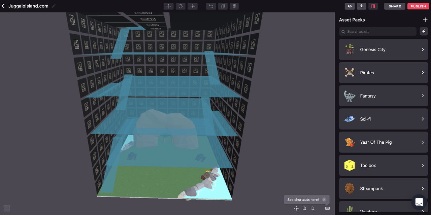
Task: Undo the last action
Action: [211, 6]
